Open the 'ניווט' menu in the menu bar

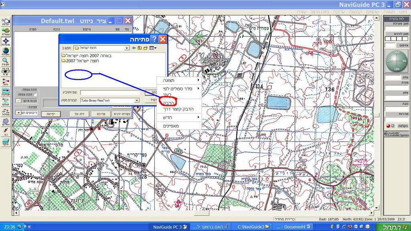403,12
